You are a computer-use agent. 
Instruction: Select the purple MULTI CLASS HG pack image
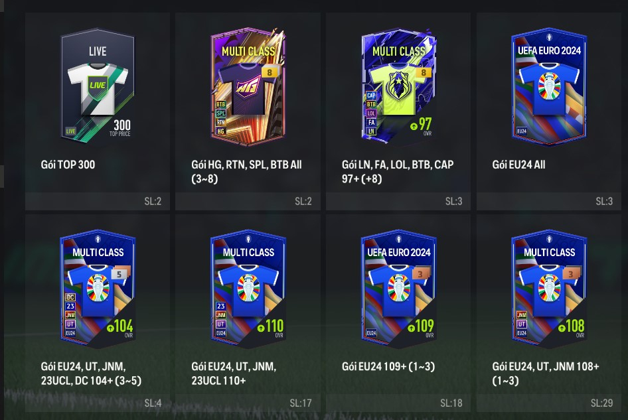click(x=248, y=86)
